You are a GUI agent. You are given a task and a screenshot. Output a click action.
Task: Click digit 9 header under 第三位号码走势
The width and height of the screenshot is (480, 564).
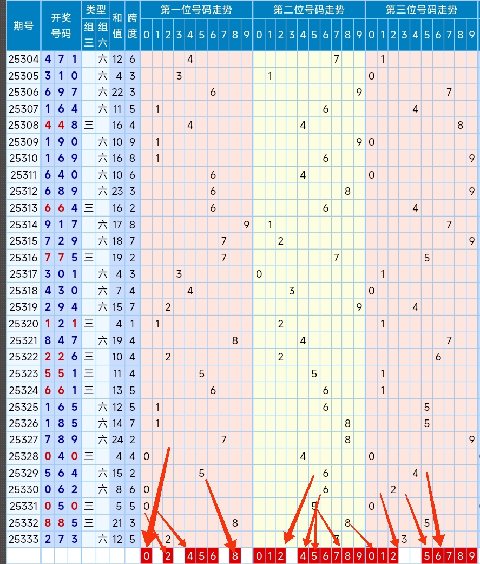[472, 35]
